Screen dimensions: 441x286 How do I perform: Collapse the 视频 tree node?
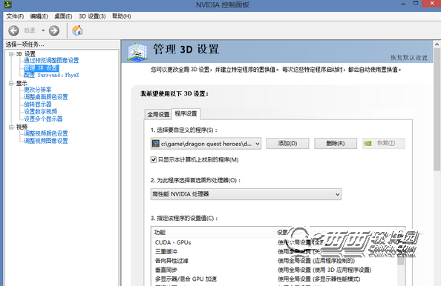(11, 127)
